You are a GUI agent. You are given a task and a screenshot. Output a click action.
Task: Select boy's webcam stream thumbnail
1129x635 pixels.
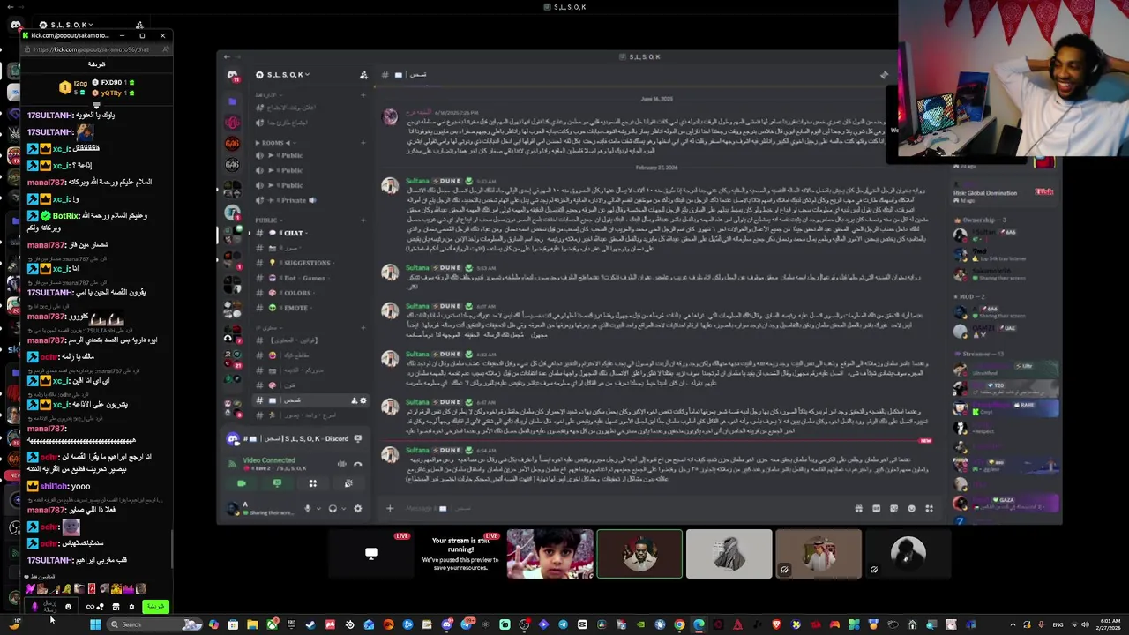click(x=550, y=554)
